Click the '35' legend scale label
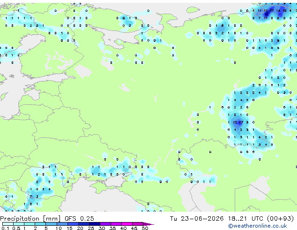Screen dimensions: 297x230 [113, 228]
